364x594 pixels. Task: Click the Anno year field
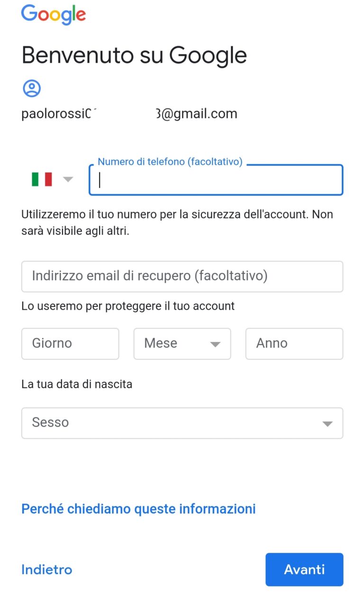pyautogui.click(x=294, y=343)
